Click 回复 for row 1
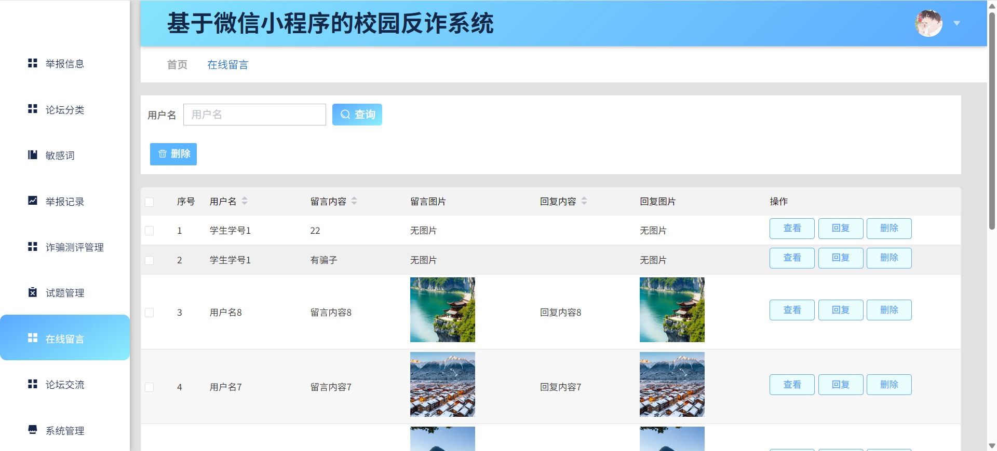This screenshot has width=997, height=451. pyautogui.click(x=841, y=229)
